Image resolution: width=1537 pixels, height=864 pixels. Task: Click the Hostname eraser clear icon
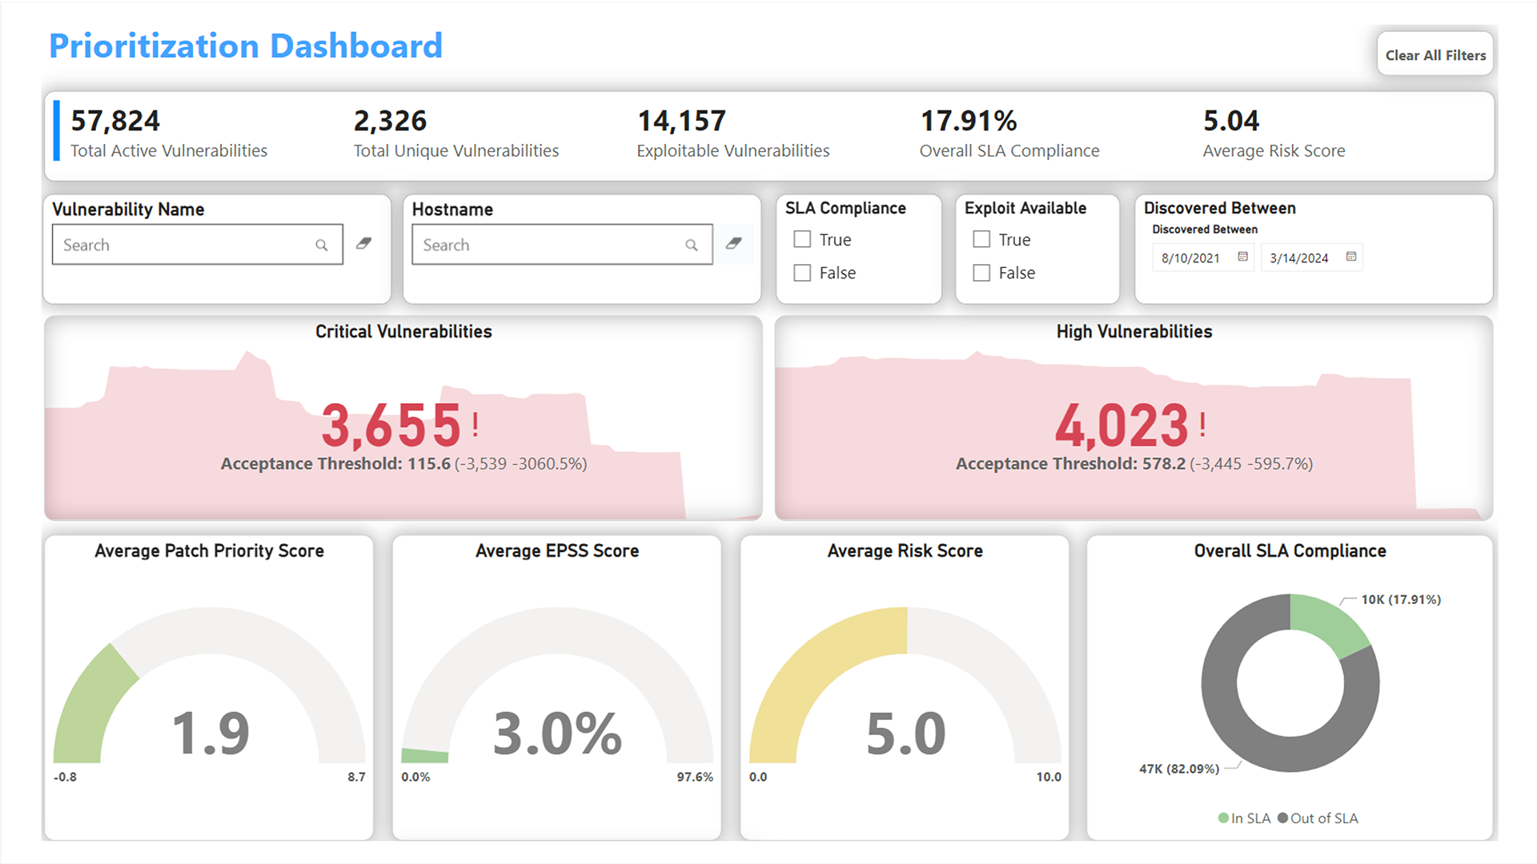pos(733,243)
